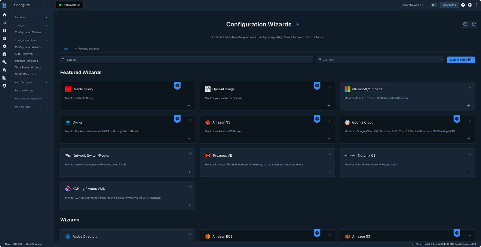
Task: Open the Legal footer link
Action: (427, 244)
